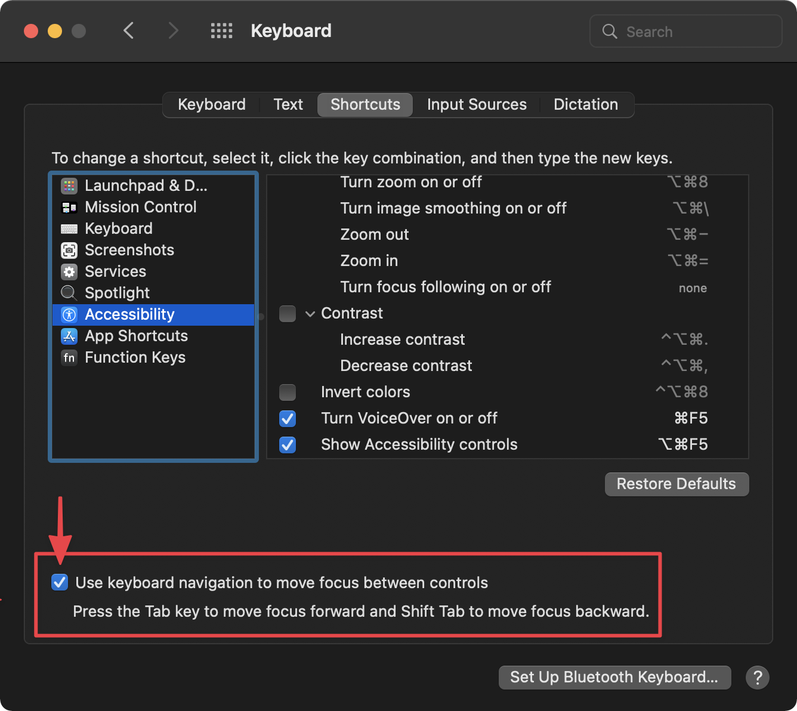The height and width of the screenshot is (711, 797).
Task: Select the Screenshots camera icon
Action: pyautogui.click(x=69, y=250)
